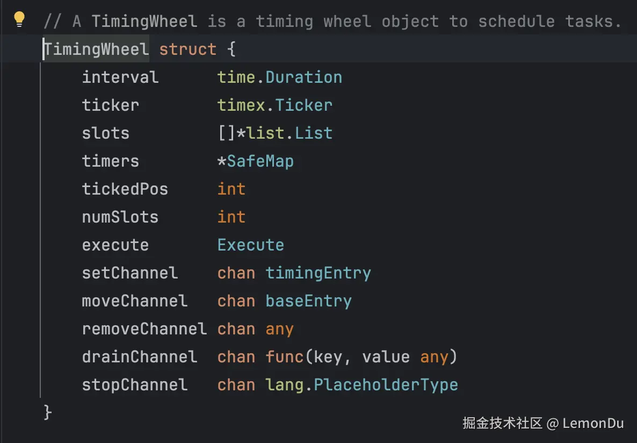Click the numSlots field name

click(120, 217)
